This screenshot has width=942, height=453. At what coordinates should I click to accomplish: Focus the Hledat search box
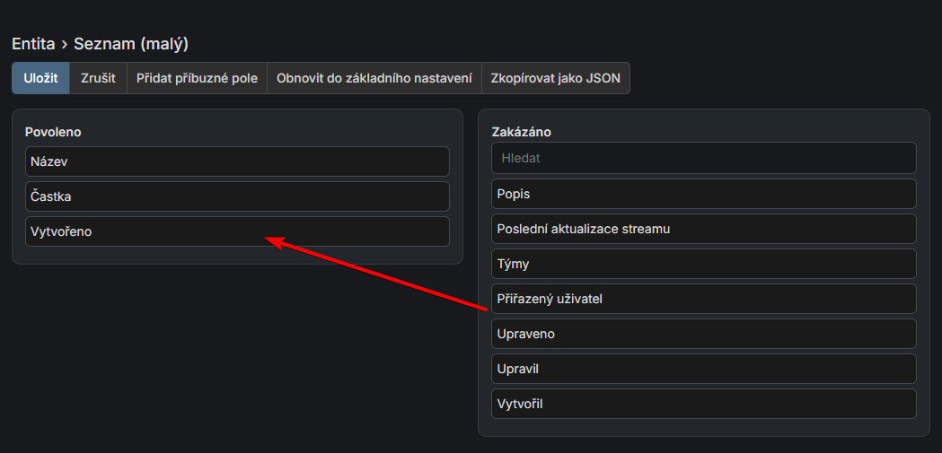coord(703,158)
